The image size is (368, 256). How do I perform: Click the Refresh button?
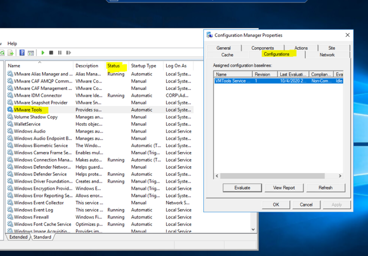click(x=326, y=187)
